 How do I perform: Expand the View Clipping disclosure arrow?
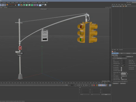pyautogui.click(x=112, y=76)
